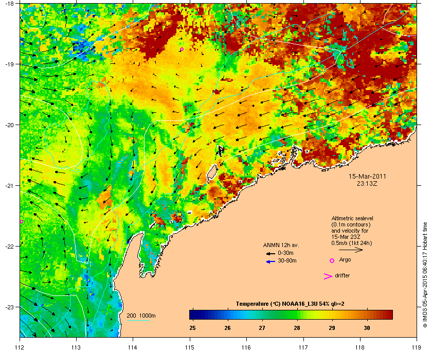Screen dimensions: 432x350
Task: Click the longitude axis label 118
Action: [360, 347]
